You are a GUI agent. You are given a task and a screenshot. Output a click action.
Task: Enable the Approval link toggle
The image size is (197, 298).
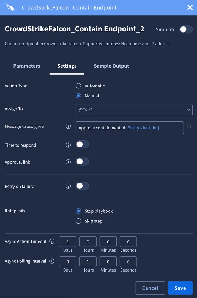(82, 161)
